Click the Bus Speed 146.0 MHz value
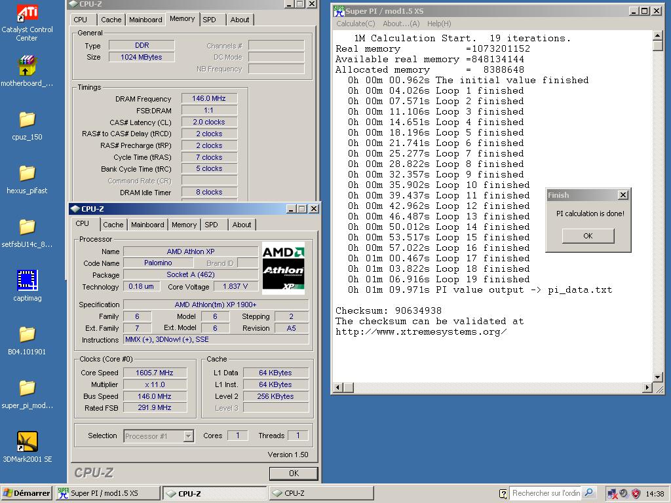The width and height of the screenshot is (671, 503). pyautogui.click(x=155, y=396)
